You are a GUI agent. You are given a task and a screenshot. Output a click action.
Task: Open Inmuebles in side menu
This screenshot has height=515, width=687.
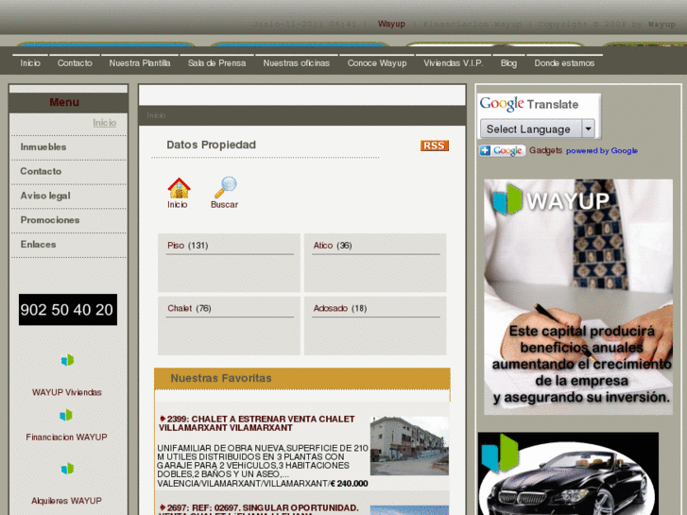(x=43, y=146)
